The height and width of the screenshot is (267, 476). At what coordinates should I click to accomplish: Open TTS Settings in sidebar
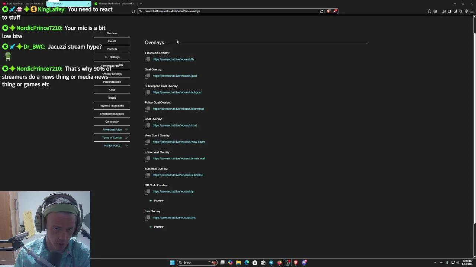tap(112, 57)
